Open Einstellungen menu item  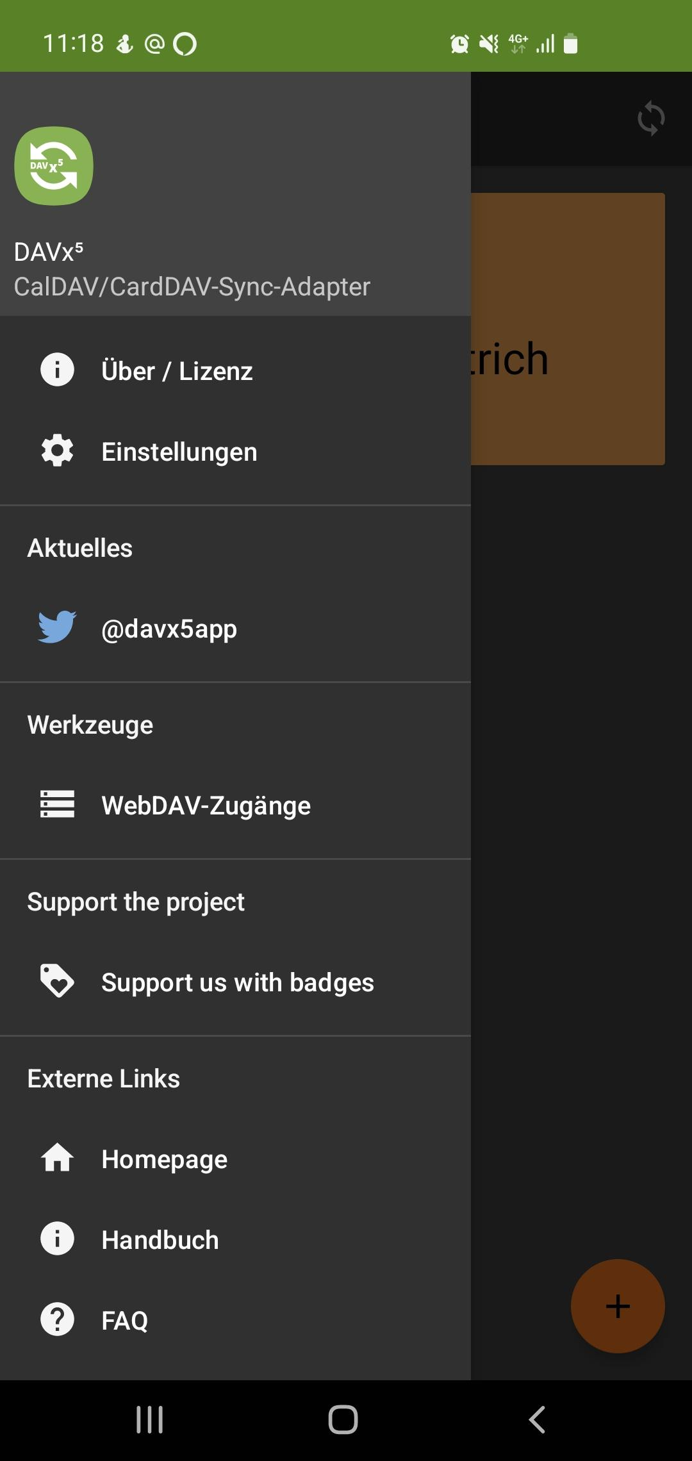(x=179, y=452)
